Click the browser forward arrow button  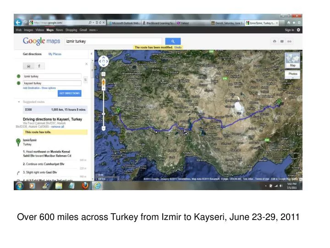click(x=25, y=23)
